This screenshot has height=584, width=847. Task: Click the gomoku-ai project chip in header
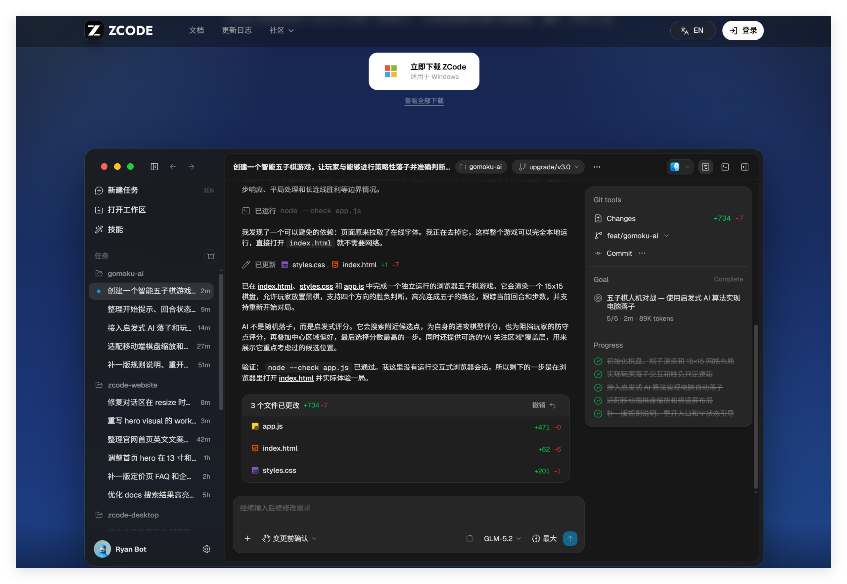481,167
